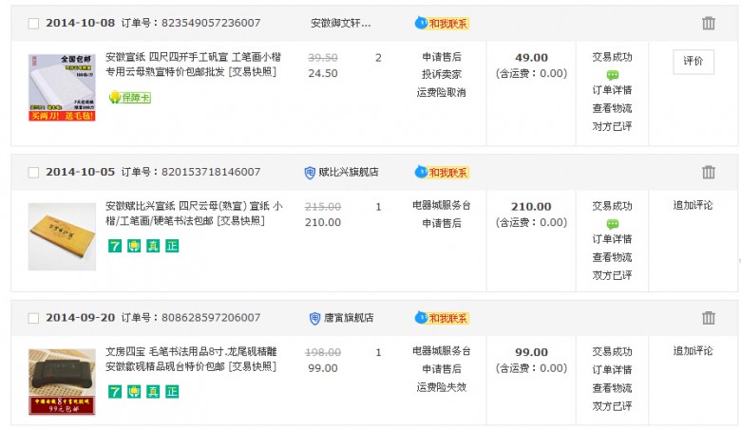Open 追加评论 for the 210.00 order
The width and height of the screenshot is (741, 428).
tap(693, 205)
